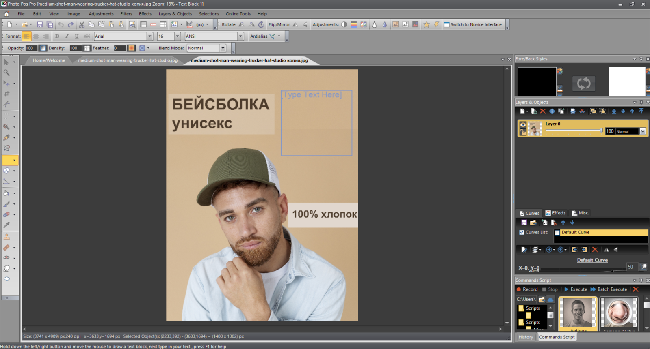The width and height of the screenshot is (650, 349).
Task: Switch to the Home/Welcome tab
Action: point(49,60)
